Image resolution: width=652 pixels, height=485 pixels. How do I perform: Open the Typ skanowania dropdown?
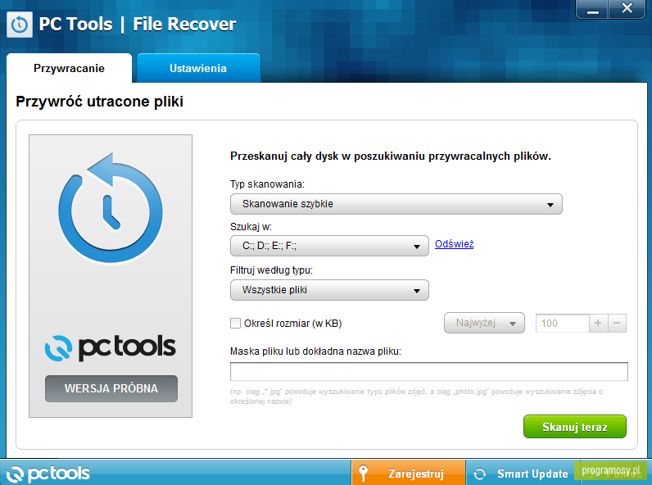click(x=396, y=204)
